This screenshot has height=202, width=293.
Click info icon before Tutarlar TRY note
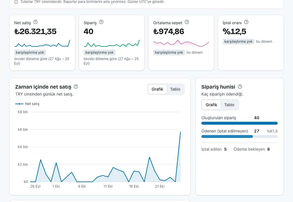point(16,2)
